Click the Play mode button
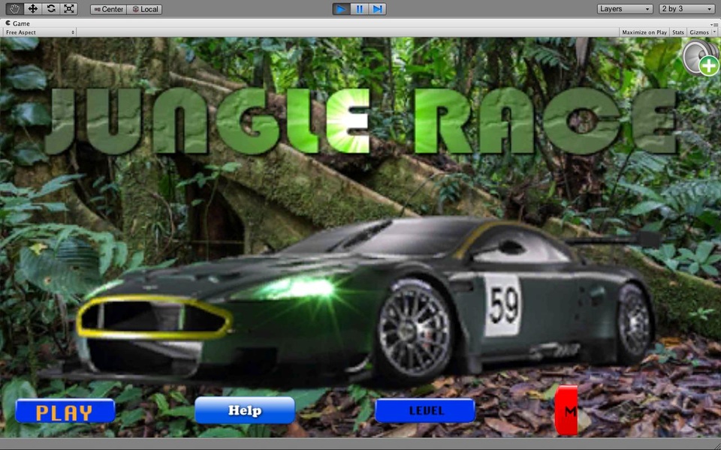Image resolution: width=721 pixels, height=450 pixels. tap(341, 9)
